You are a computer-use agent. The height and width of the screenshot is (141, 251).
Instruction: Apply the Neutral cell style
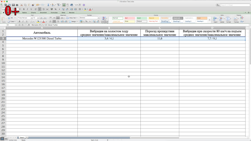click(x=154, y=18)
